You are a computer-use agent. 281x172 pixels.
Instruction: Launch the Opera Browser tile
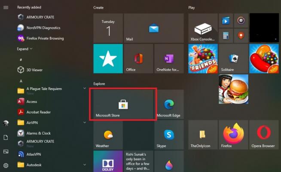pyautogui.click(x=264, y=135)
